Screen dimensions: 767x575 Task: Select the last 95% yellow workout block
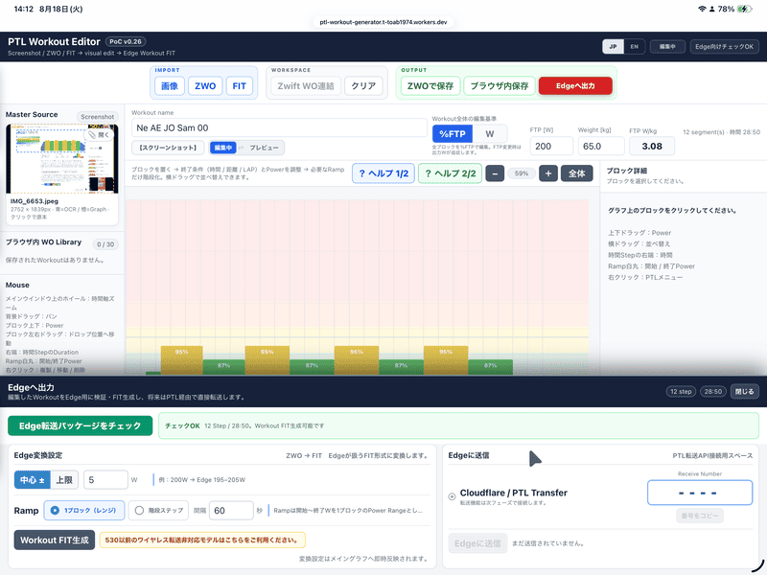click(446, 360)
